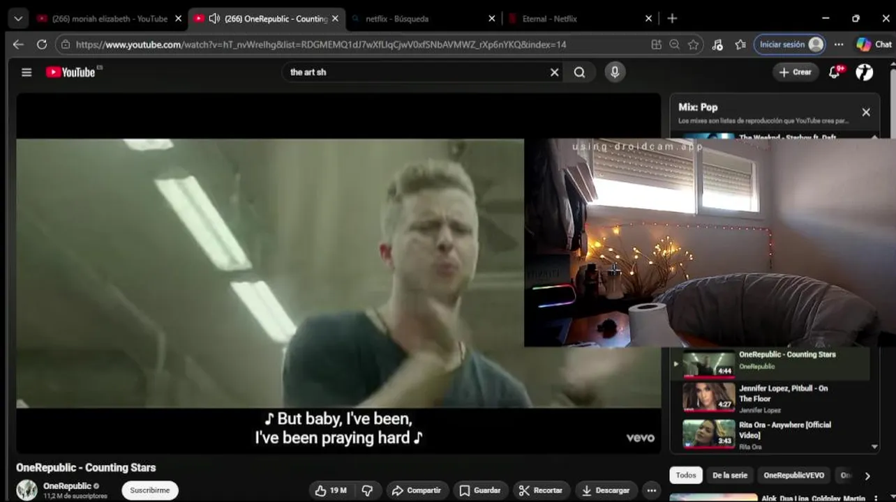This screenshot has height=502, width=896.
Task: Open the browser app-available icon in address bar
Action: coord(656,45)
